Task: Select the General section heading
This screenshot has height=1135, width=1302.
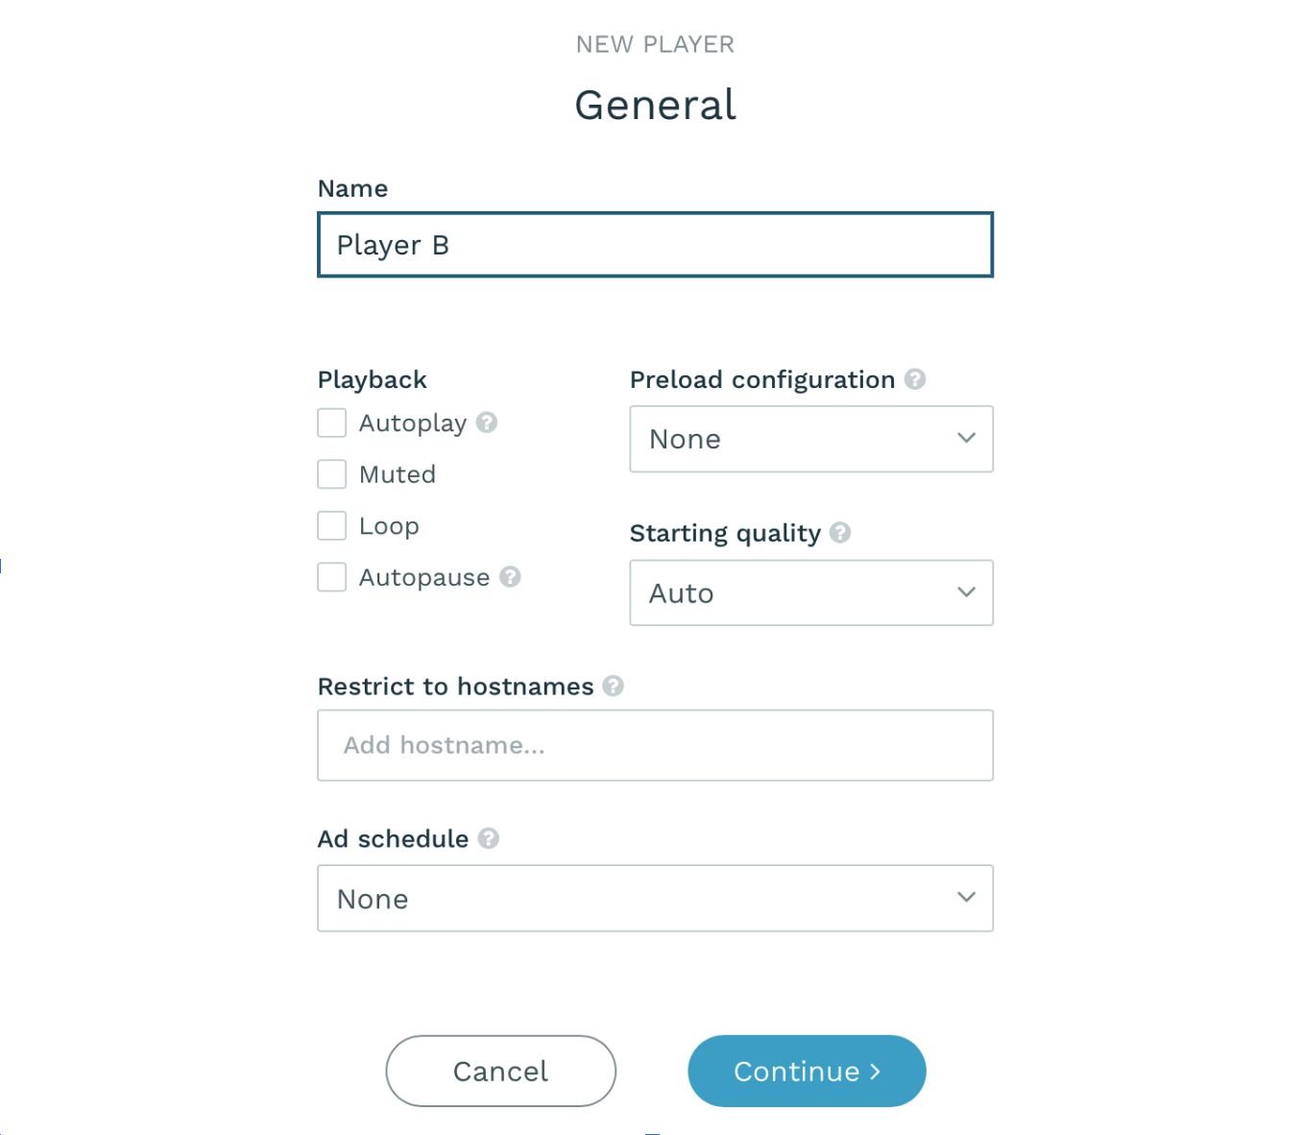Action: click(655, 104)
